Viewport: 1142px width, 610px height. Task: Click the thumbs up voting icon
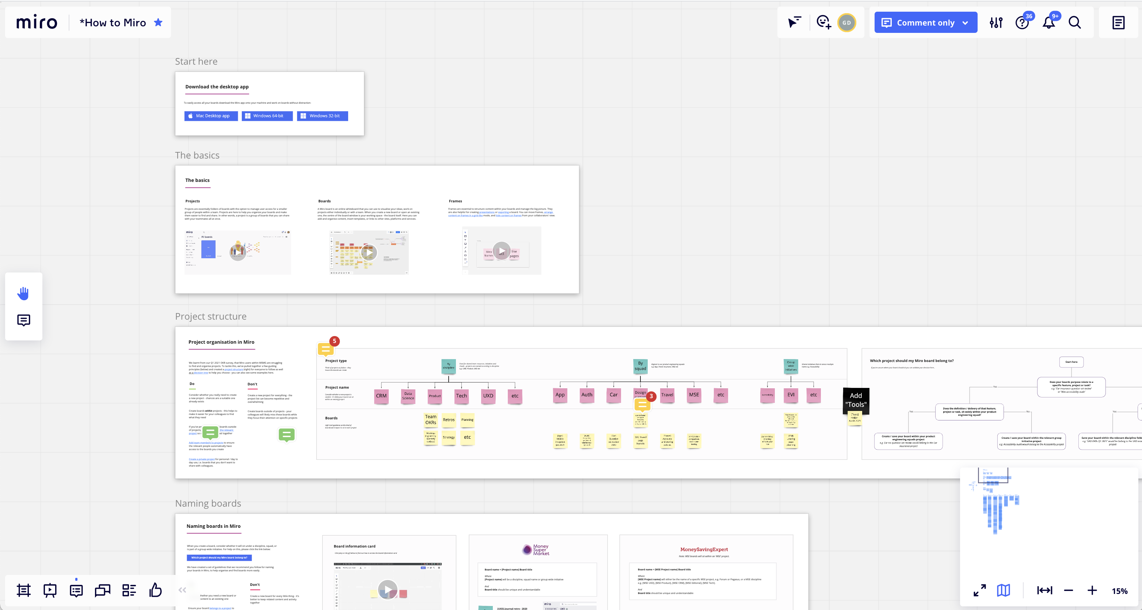(x=156, y=590)
